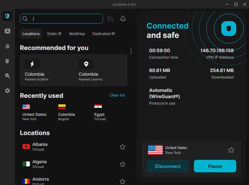Viewport: 249px width, 185px height.
Task: Click the locations list scrollbar thumb
Action: coord(131,51)
